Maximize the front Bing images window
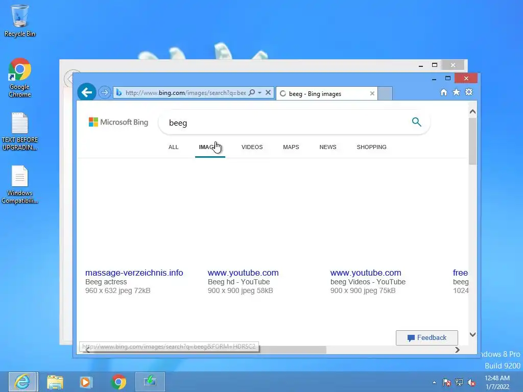Screen dimensions: 523x392 (x=447, y=78)
